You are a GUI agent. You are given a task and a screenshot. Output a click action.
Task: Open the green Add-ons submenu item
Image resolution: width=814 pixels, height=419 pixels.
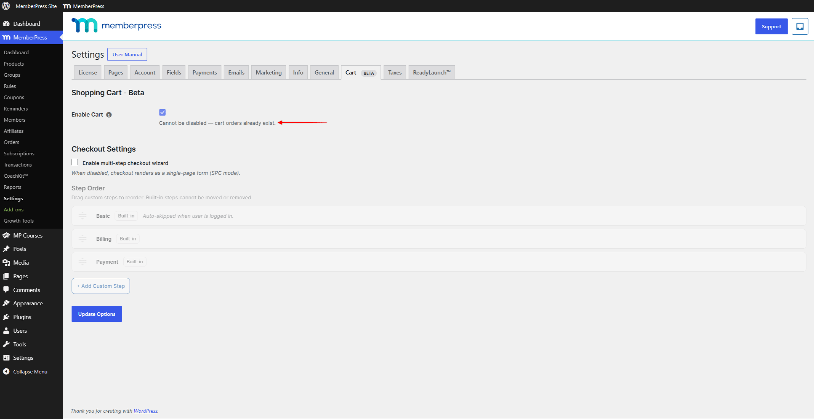tap(14, 209)
